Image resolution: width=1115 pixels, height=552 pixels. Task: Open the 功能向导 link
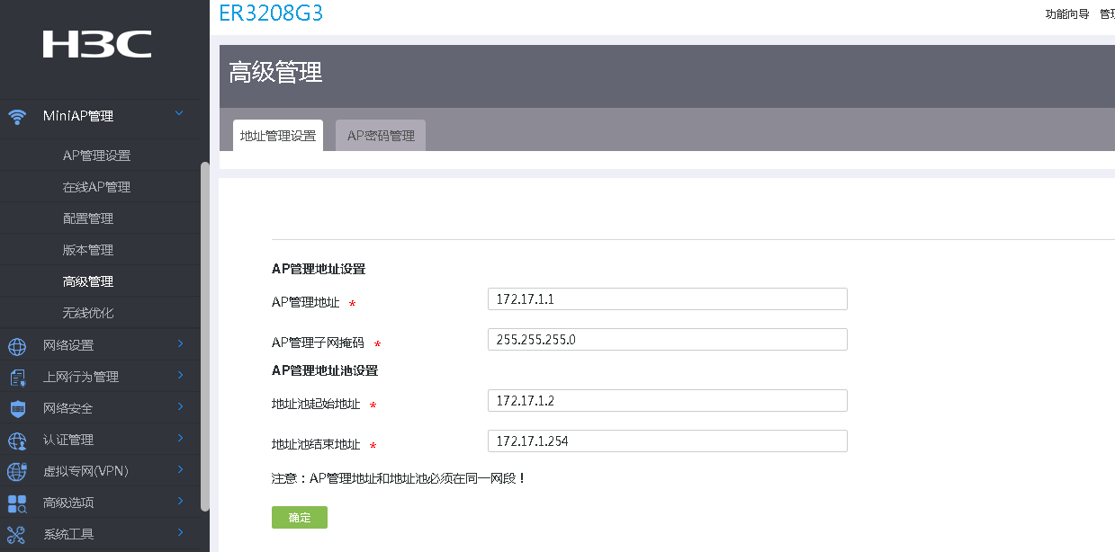pos(1066,14)
